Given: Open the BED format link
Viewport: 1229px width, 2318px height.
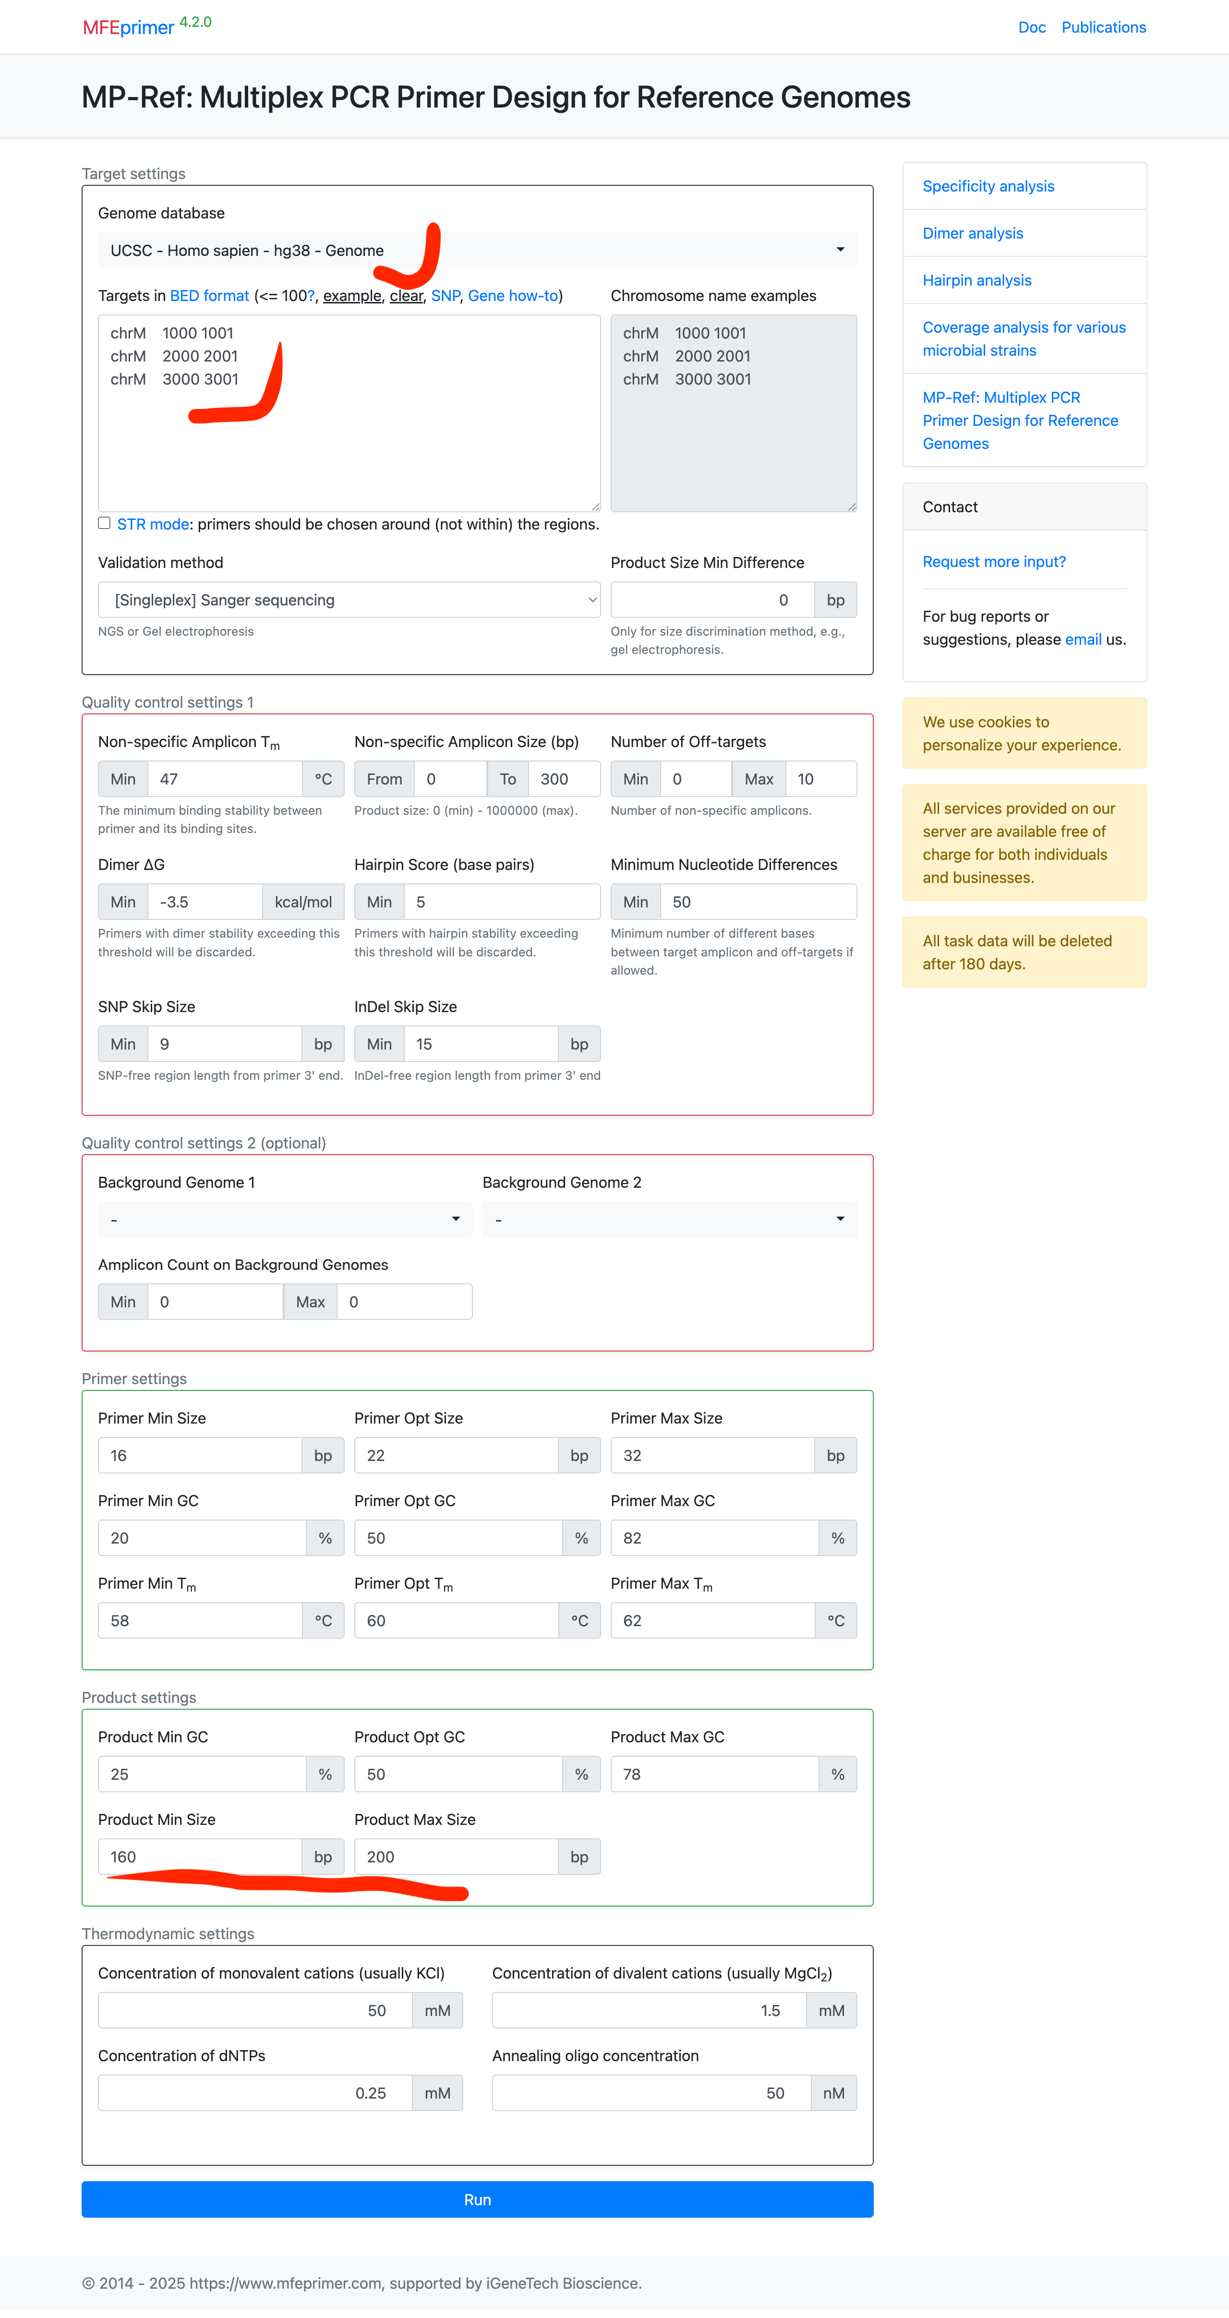Looking at the screenshot, I should (x=209, y=296).
